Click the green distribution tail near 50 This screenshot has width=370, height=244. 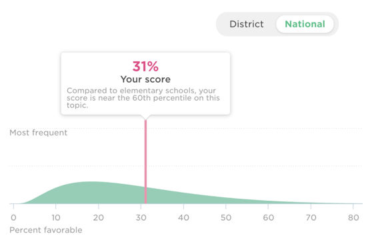(226, 201)
